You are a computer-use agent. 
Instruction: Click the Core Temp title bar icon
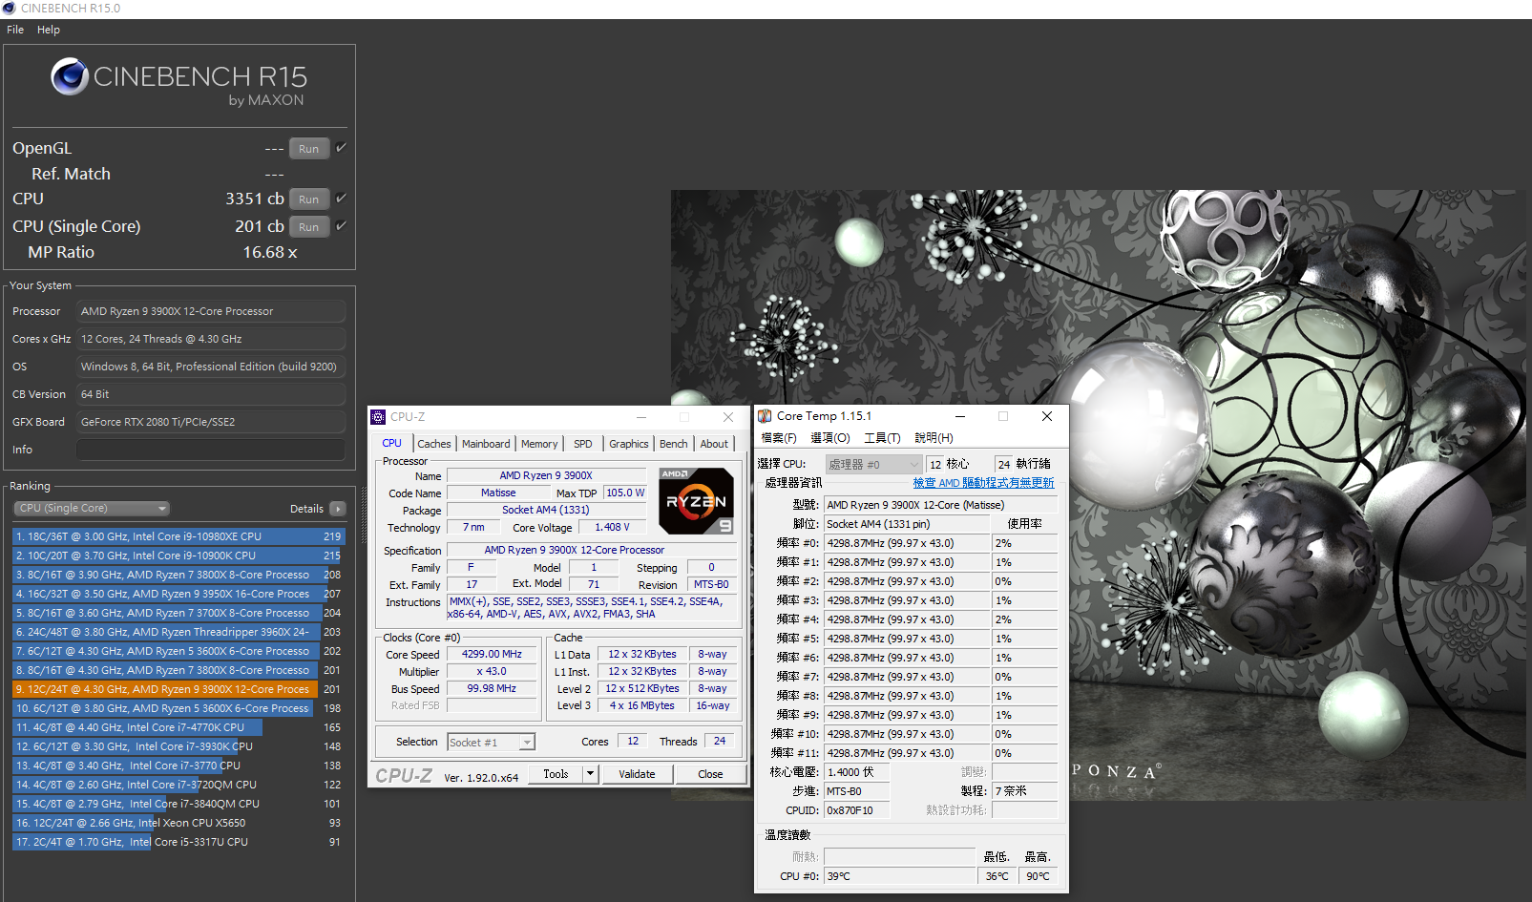[765, 416]
